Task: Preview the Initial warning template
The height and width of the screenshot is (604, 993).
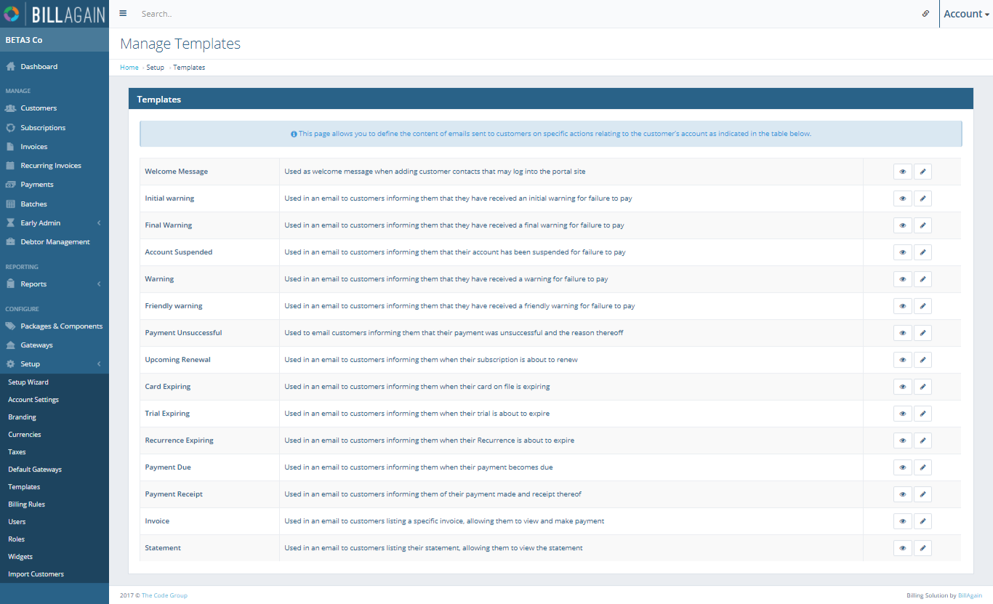Action: [902, 198]
